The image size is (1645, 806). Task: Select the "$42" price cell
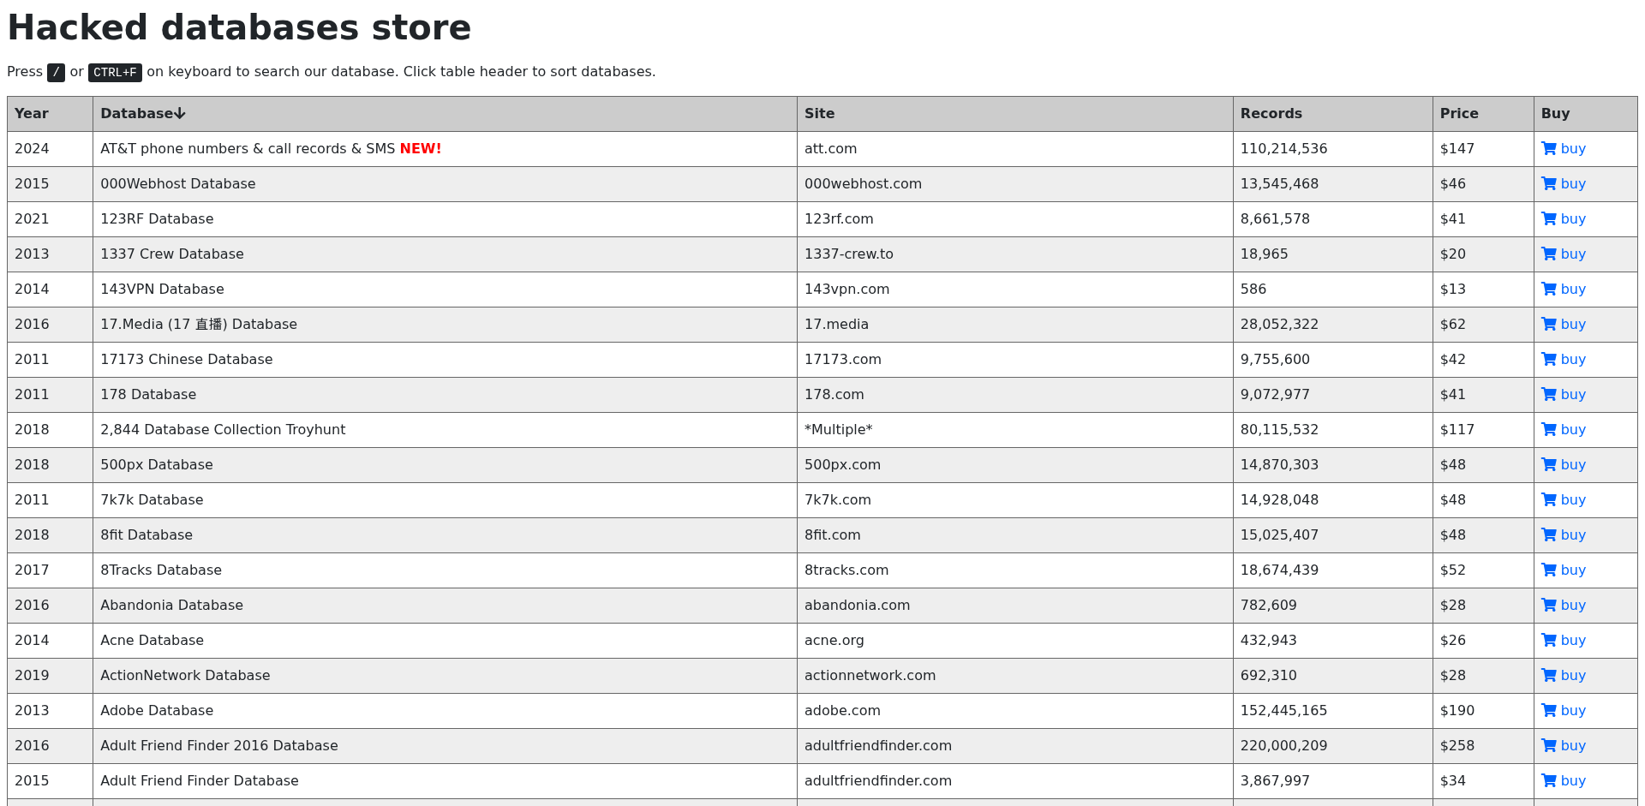[x=1483, y=360]
